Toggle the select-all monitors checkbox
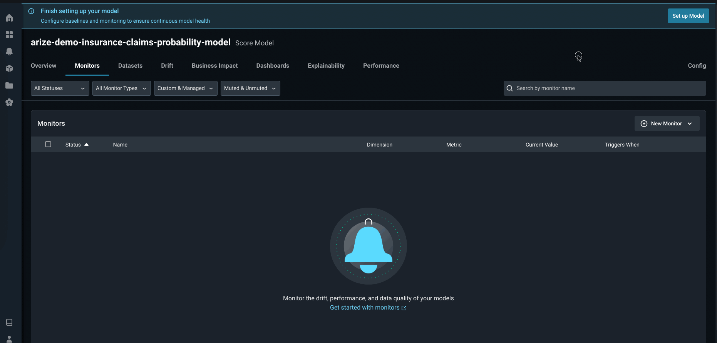The width and height of the screenshot is (717, 343). tap(48, 144)
